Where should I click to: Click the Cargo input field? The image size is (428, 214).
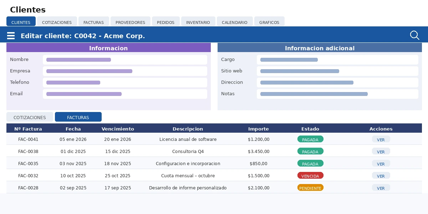tap(337, 60)
